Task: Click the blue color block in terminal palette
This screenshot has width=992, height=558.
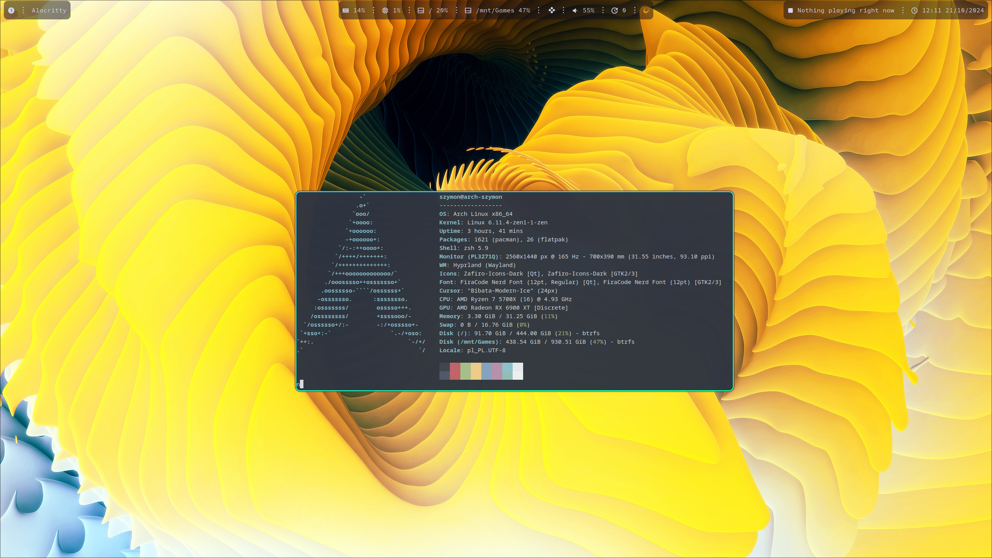Action: pyautogui.click(x=486, y=371)
